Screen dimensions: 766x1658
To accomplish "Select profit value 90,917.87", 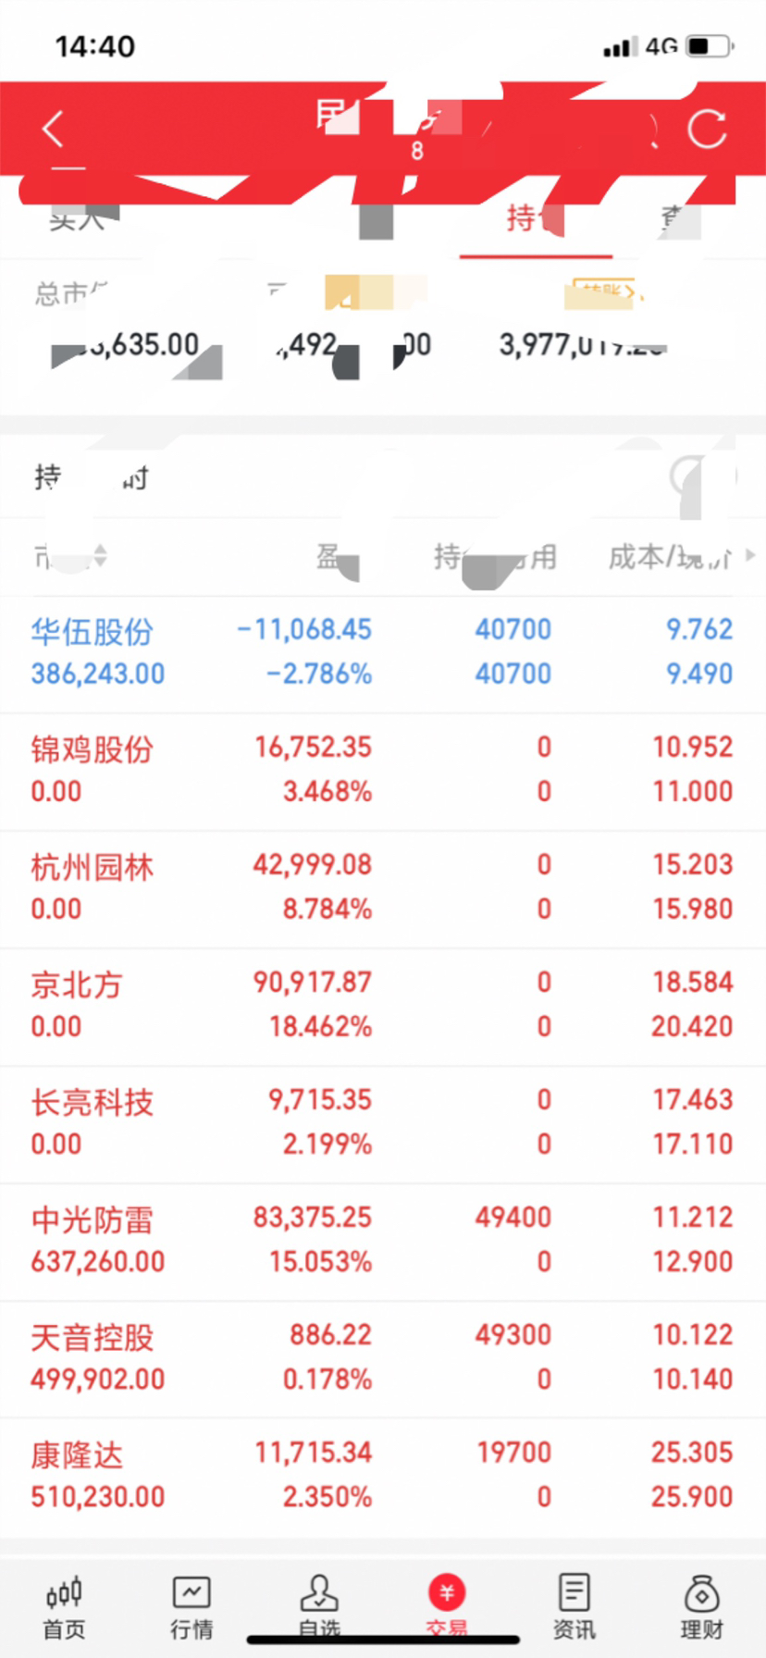I will [x=313, y=983].
